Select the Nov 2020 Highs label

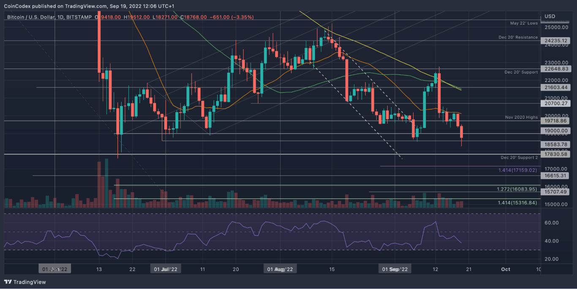point(521,117)
